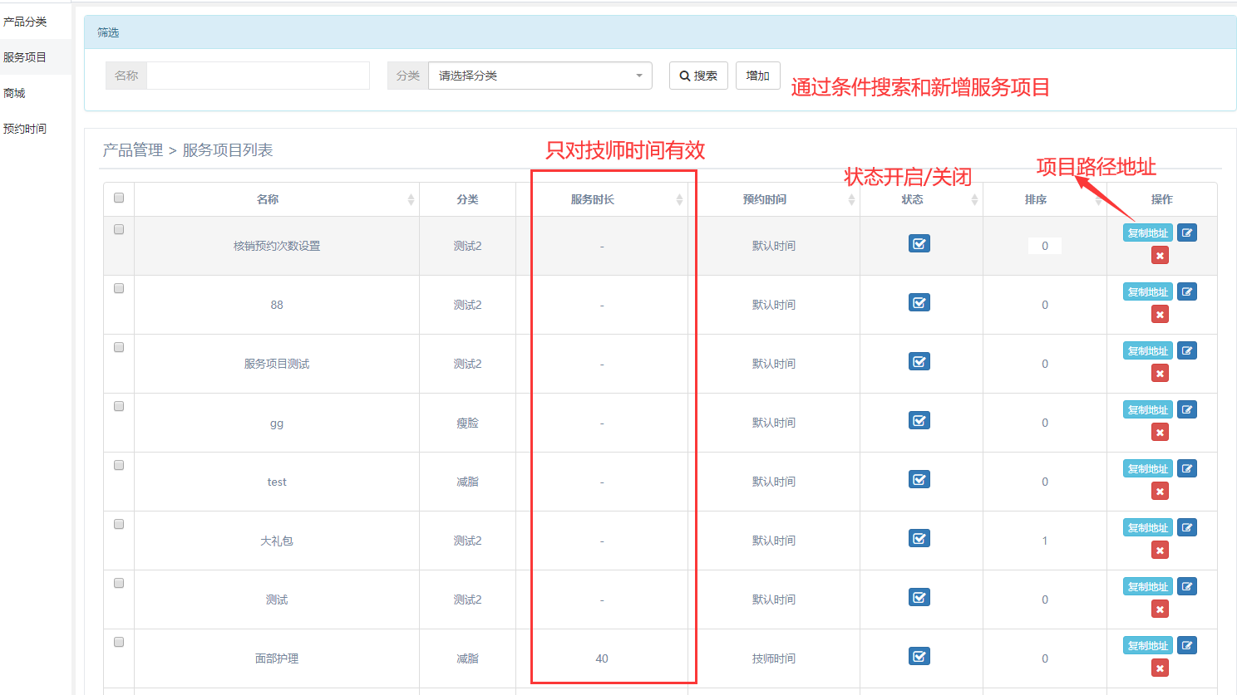Open the 请选择分类 category dropdown

[x=540, y=76]
